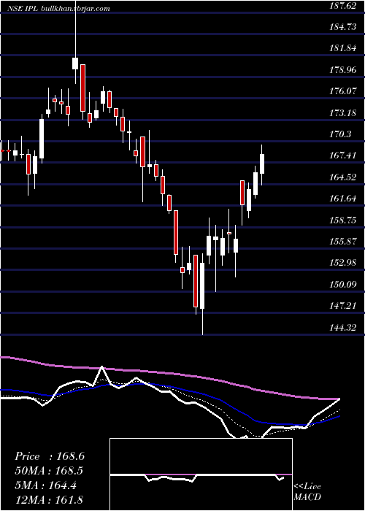
Task: Select the 161.64 price label
Action: [343, 199]
